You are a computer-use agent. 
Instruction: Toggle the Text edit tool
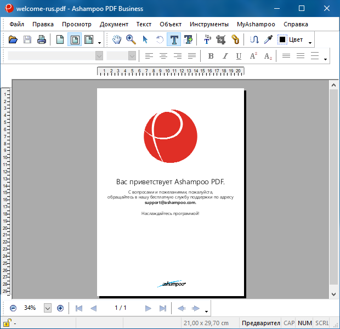tap(174, 39)
